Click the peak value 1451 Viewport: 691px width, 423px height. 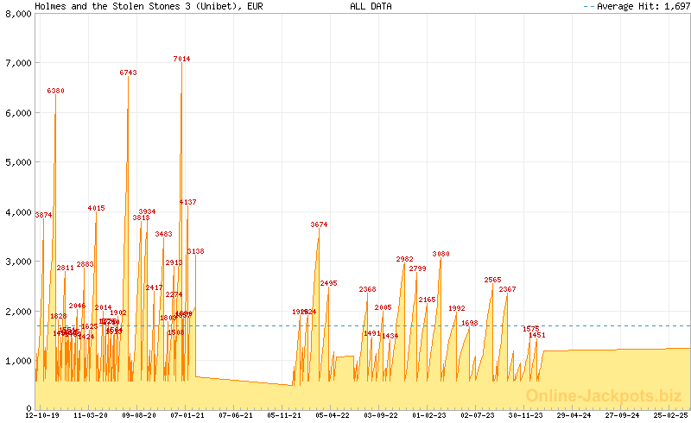coord(536,335)
